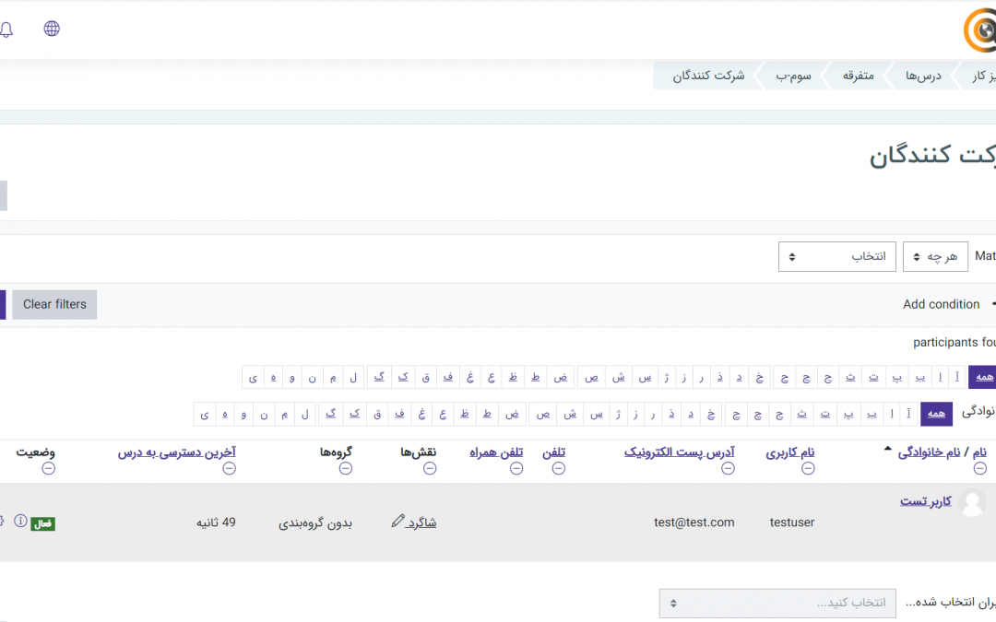Open the language globe menu

click(x=52, y=29)
